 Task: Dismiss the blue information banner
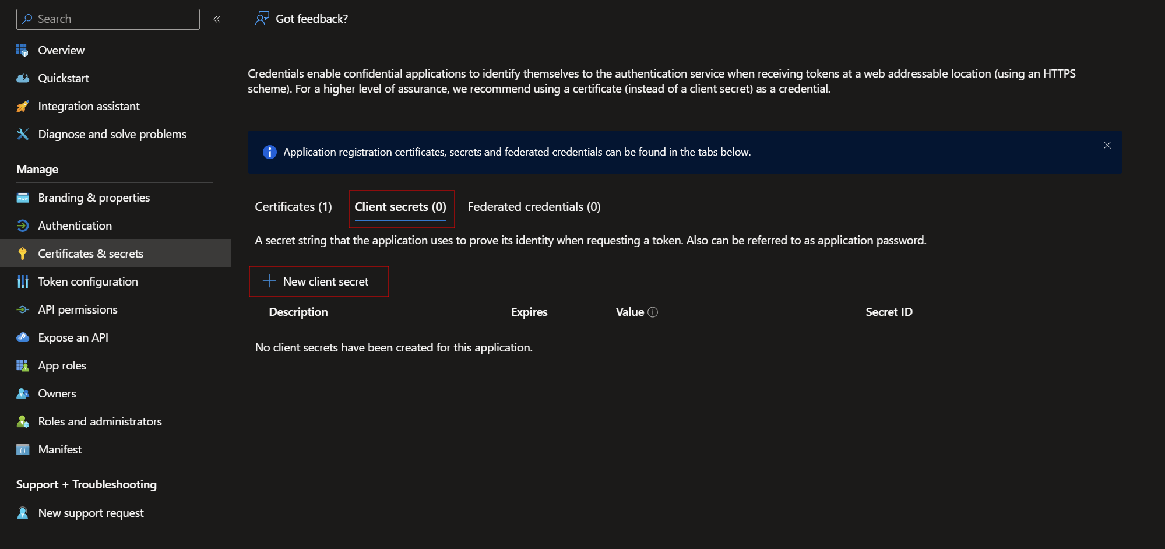click(x=1107, y=145)
